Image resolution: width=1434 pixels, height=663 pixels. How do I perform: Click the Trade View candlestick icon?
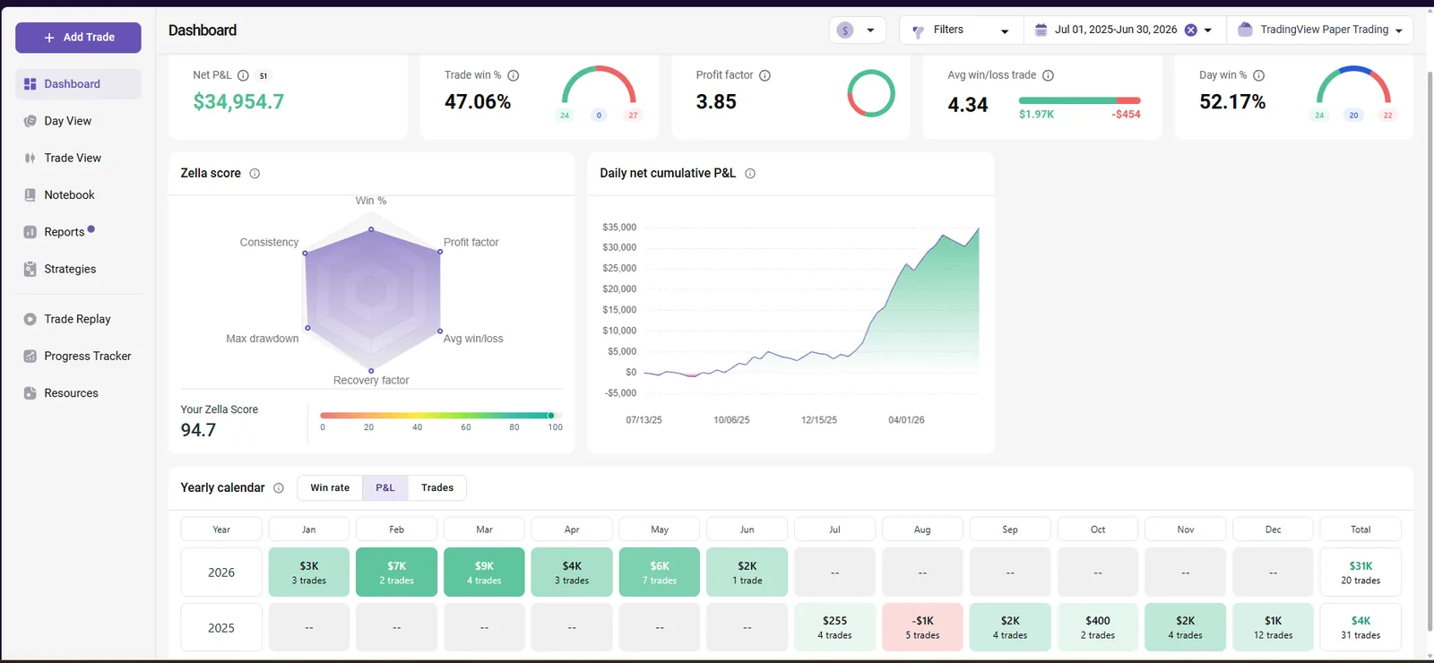point(30,158)
